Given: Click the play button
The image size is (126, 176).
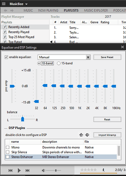Looking at the screenshot, I should click(19, 170).
